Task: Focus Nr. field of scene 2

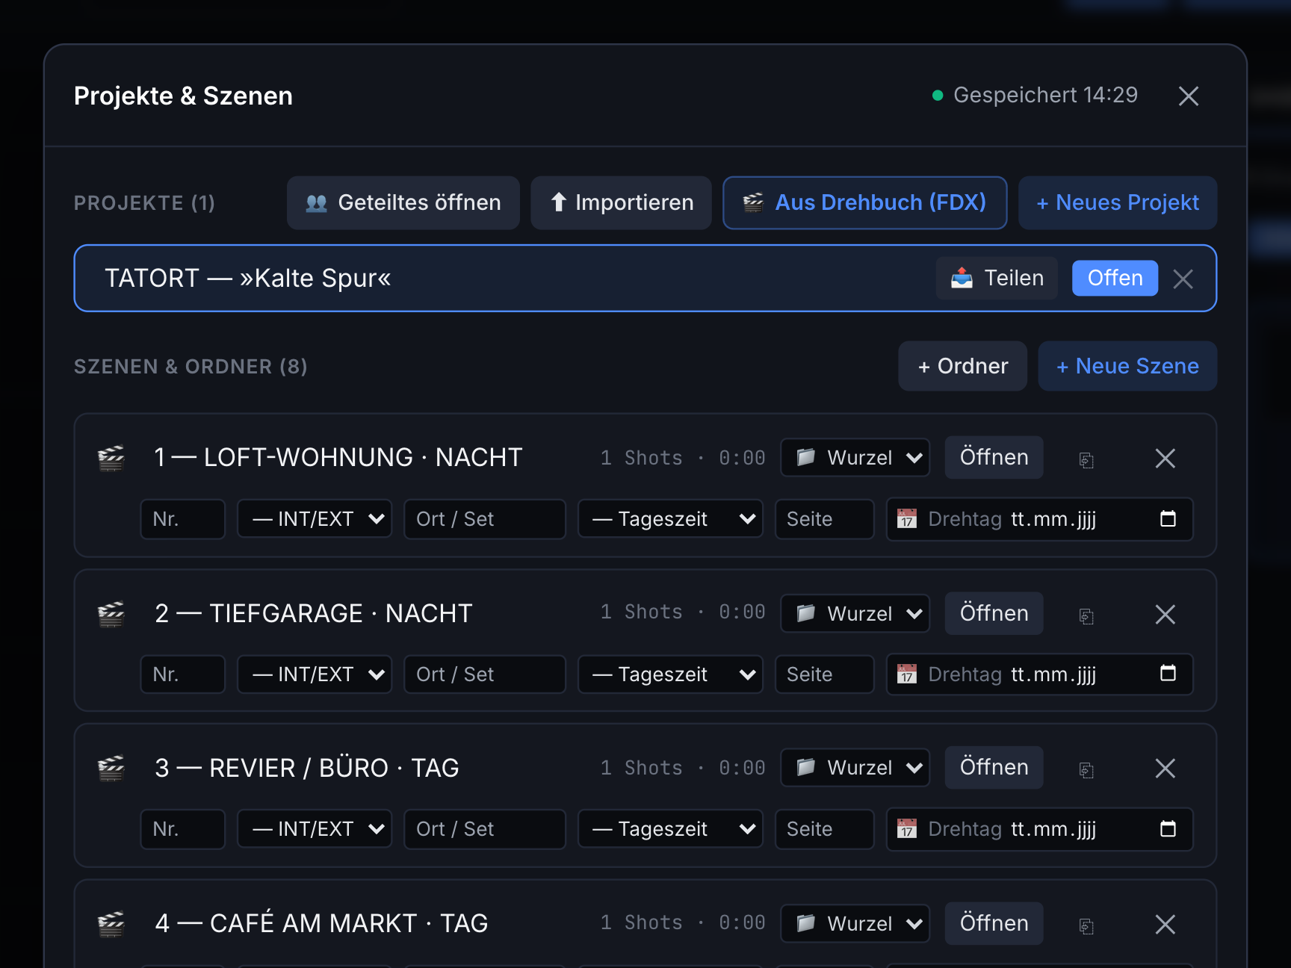Action: [x=183, y=674]
